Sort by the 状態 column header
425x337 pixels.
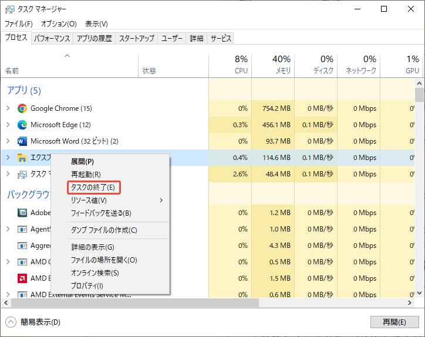coord(174,65)
